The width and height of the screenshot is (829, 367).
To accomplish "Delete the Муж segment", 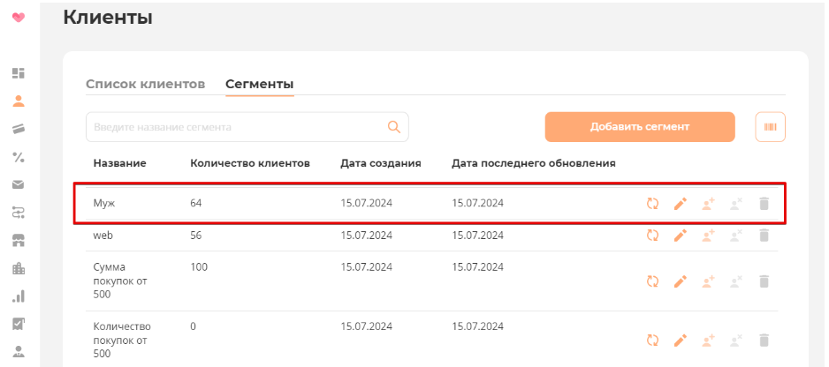I will (x=764, y=204).
